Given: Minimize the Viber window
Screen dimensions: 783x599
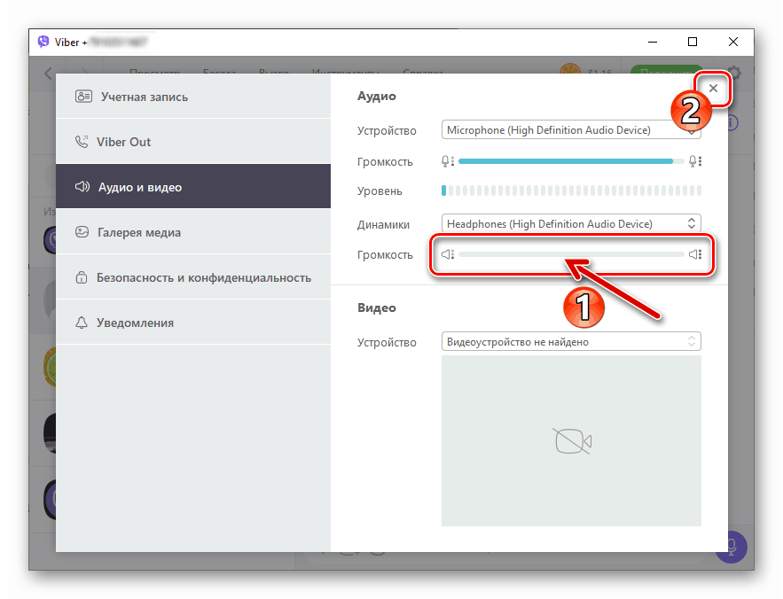Looking at the screenshot, I should pyautogui.click(x=652, y=42).
